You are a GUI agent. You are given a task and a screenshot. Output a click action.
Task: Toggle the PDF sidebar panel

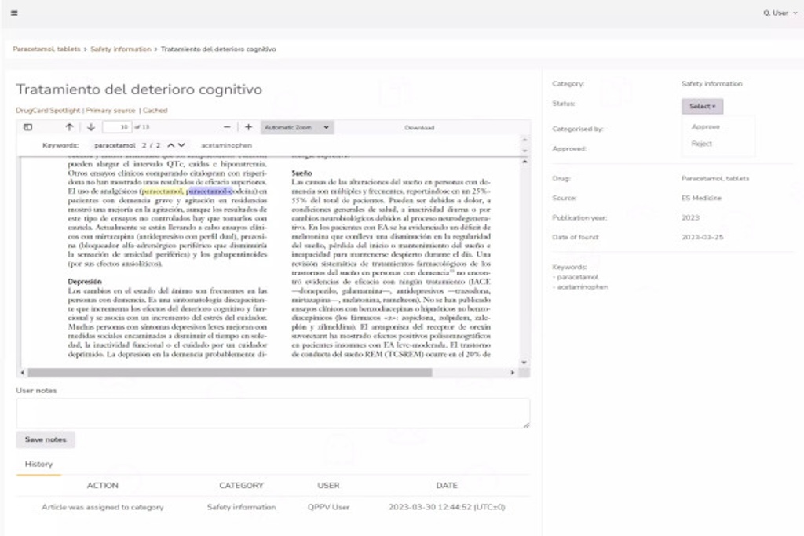(28, 127)
